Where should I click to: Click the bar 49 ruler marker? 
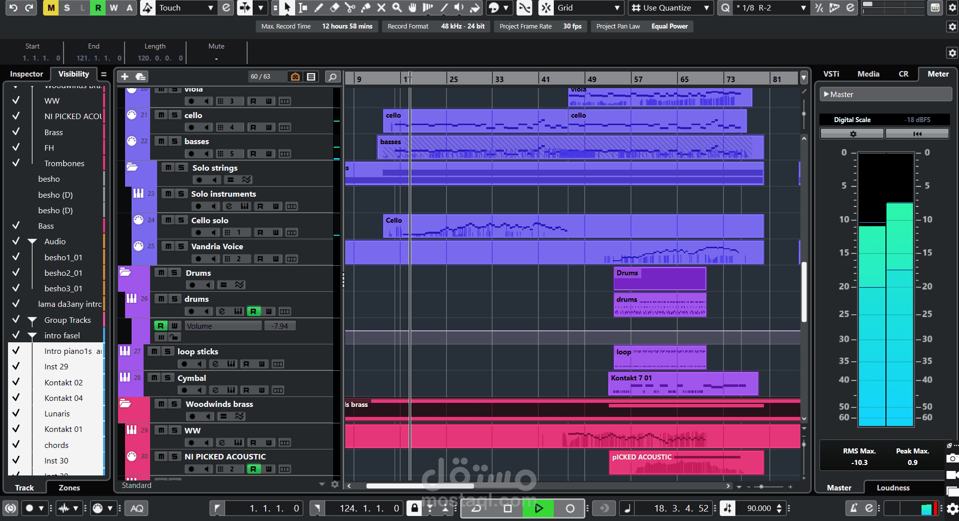pyautogui.click(x=592, y=79)
